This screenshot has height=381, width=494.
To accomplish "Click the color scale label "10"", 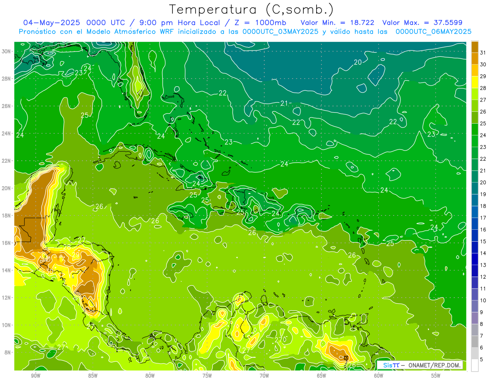I will 483,300.
